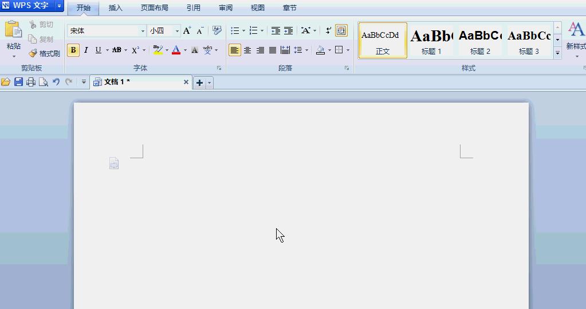Switch to the 页面布局 tab

154,8
